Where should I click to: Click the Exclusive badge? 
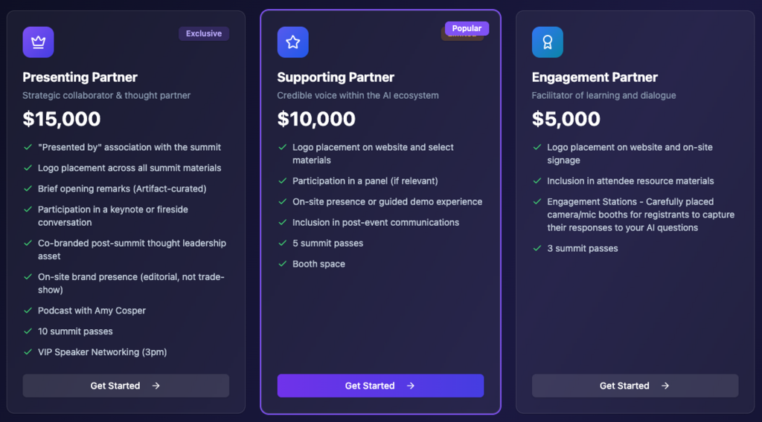pyautogui.click(x=203, y=33)
